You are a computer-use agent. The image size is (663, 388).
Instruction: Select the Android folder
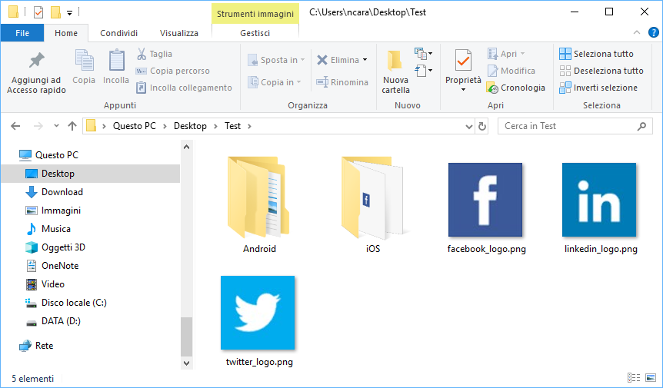258,205
